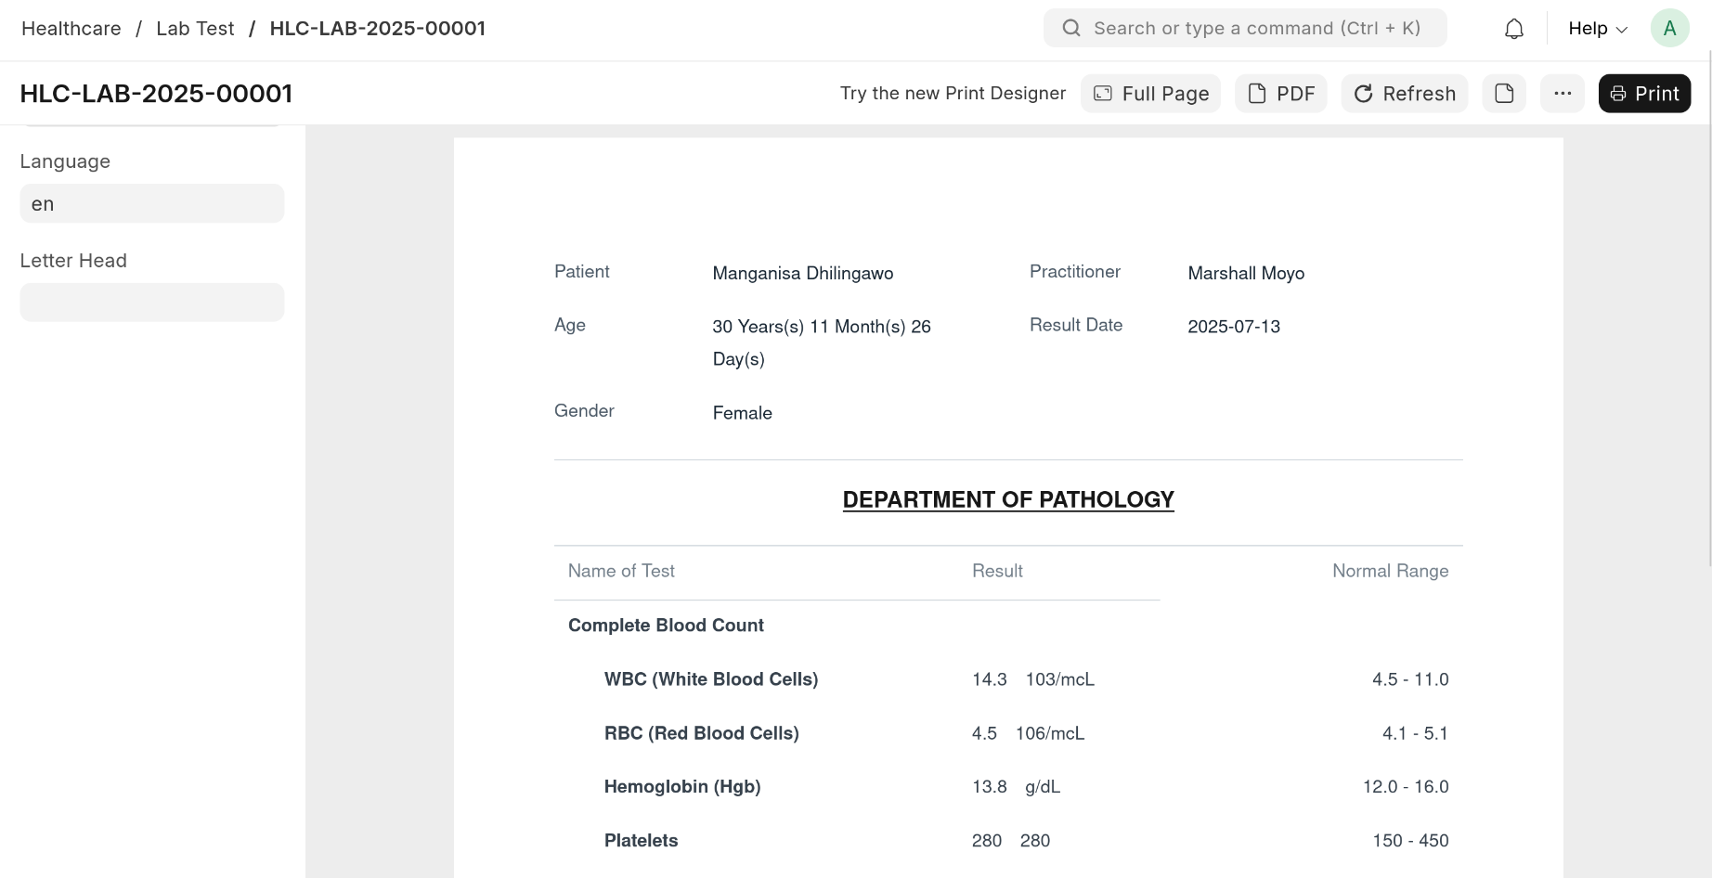Click the magnifier icon in the search bar
This screenshot has height=878, width=1712.
pyautogui.click(x=1071, y=29)
